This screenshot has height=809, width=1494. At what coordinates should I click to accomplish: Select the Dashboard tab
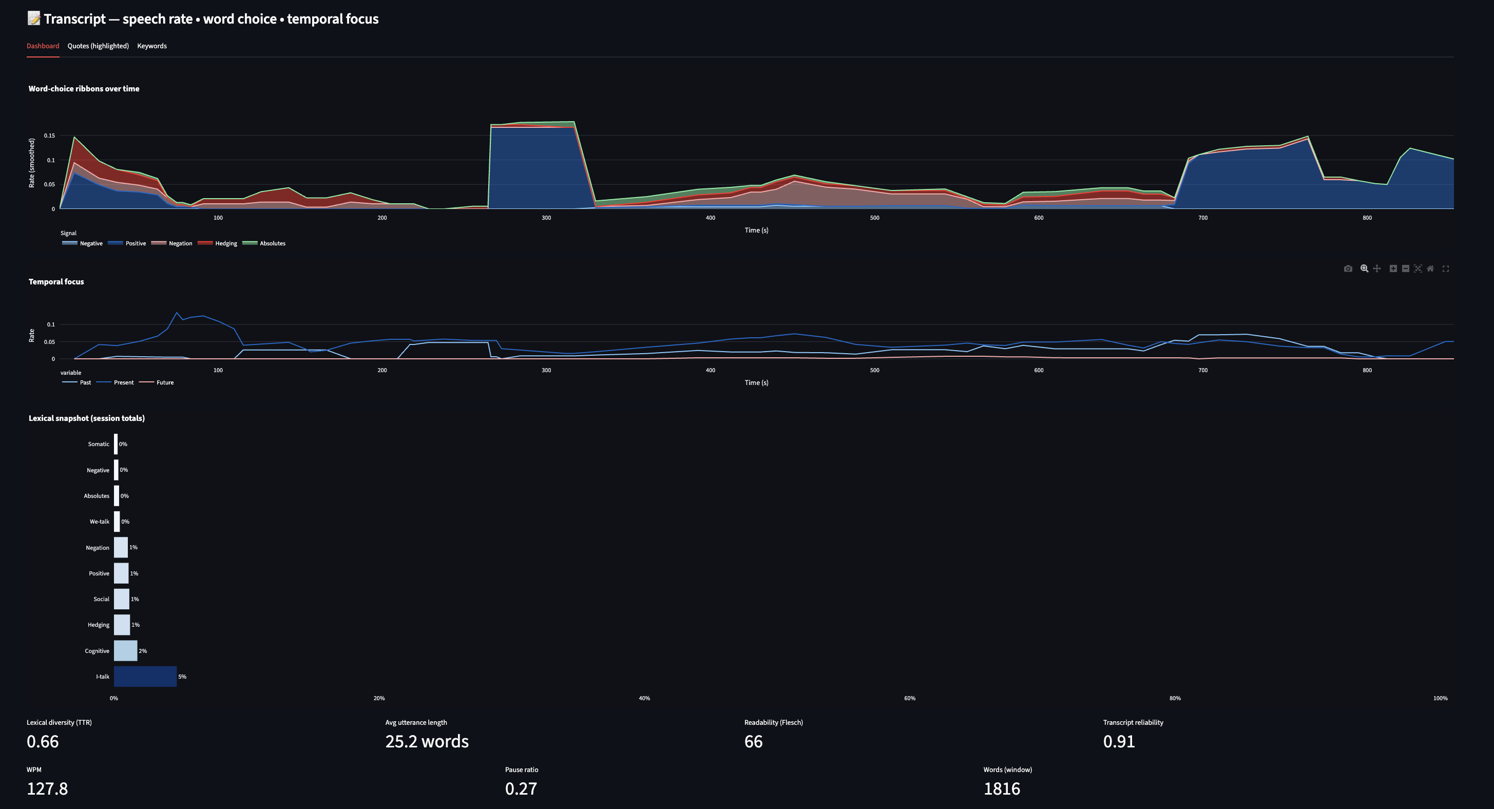(43, 46)
